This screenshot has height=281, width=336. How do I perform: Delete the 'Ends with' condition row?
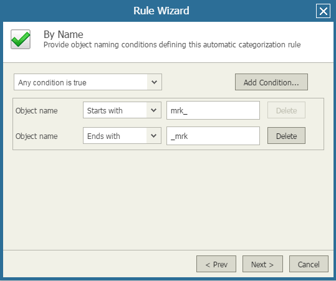click(286, 136)
